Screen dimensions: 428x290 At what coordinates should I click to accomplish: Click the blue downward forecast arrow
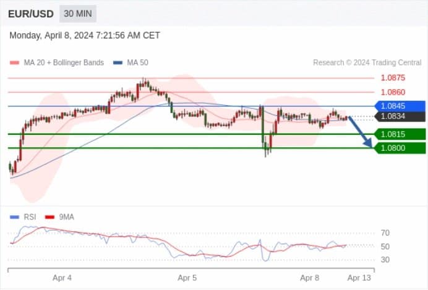pyautogui.click(x=361, y=132)
